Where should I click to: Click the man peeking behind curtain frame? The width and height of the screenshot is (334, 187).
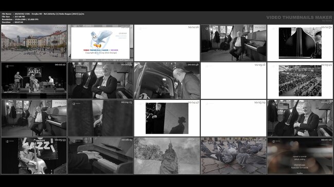tap(100, 118)
